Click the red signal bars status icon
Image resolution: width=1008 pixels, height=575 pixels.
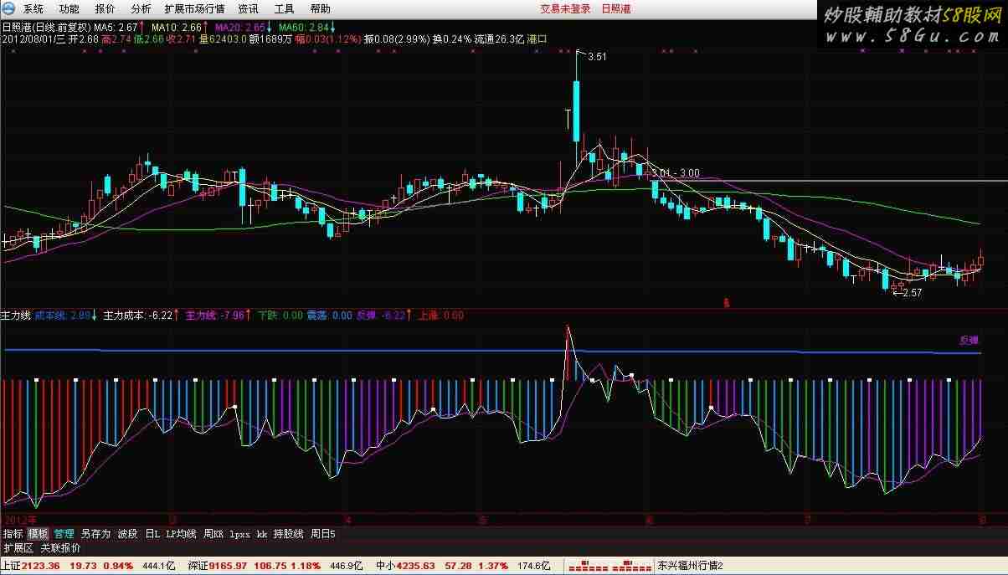(x=611, y=567)
